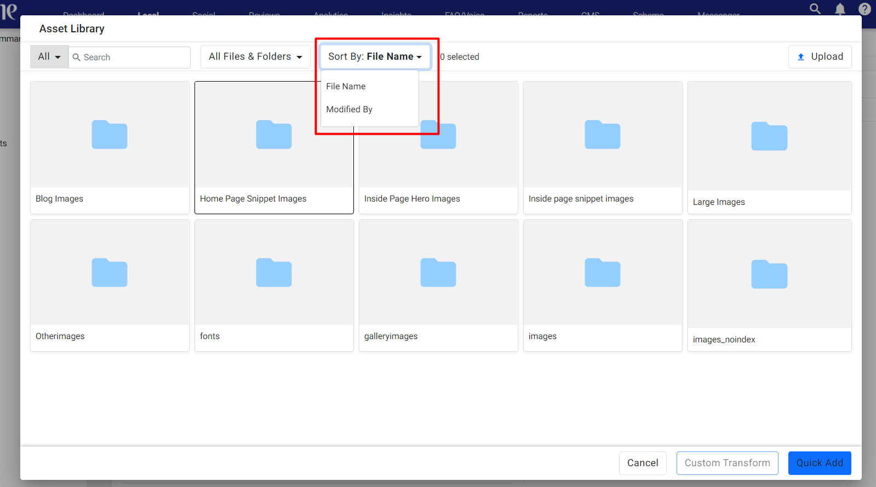Image resolution: width=876 pixels, height=487 pixels.
Task: Click the fonts folder name
Action: point(210,336)
